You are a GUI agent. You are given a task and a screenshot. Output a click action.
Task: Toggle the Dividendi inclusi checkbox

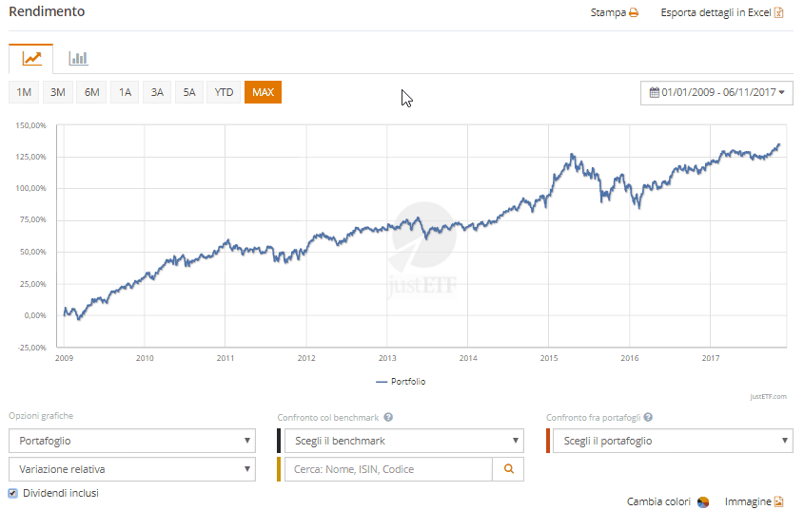pyautogui.click(x=13, y=493)
